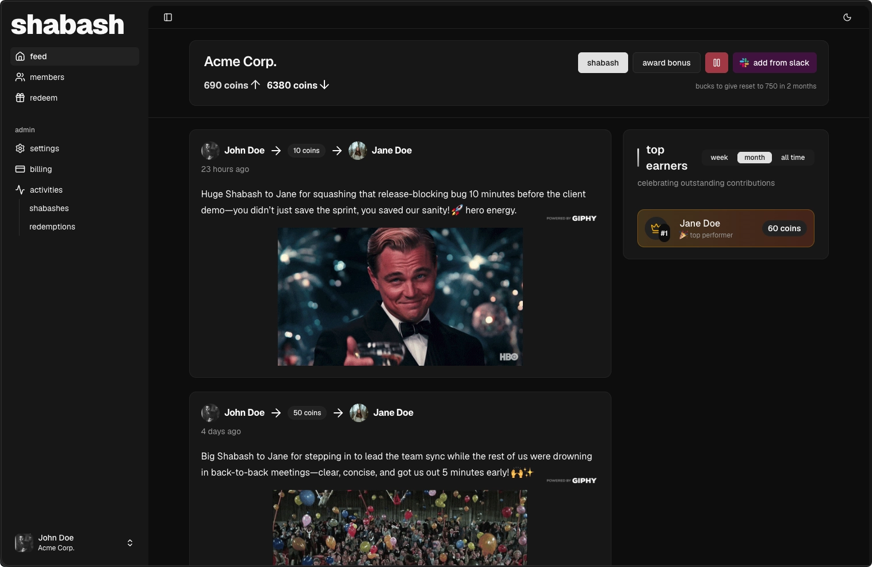Open the Leonardo DiCaprio toast GIF
Viewport: 872px width, 567px height.
tap(400, 297)
